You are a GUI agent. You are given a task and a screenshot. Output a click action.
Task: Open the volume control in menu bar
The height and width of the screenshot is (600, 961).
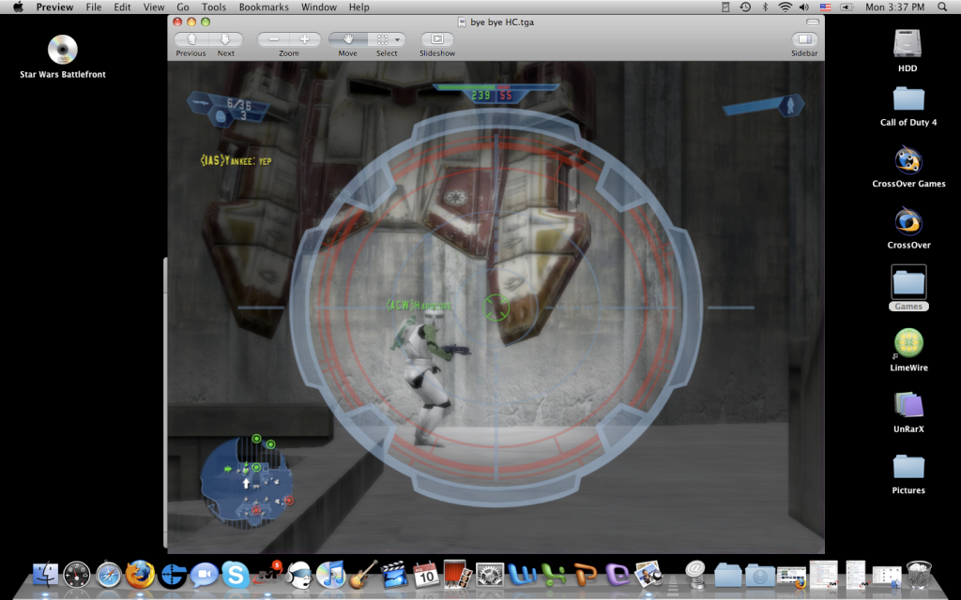pos(804,7)
